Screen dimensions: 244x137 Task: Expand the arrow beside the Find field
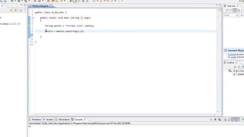click(x=242, y=15)
